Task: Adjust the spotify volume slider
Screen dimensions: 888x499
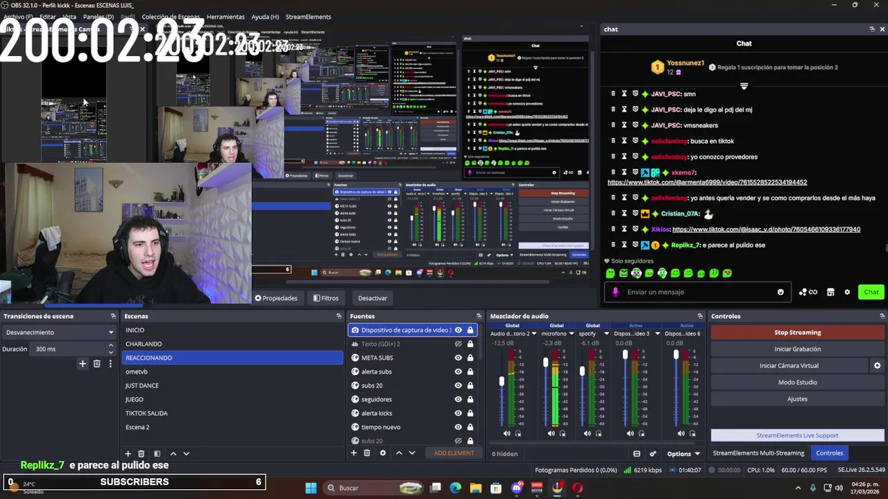Action: coord(582,371)
